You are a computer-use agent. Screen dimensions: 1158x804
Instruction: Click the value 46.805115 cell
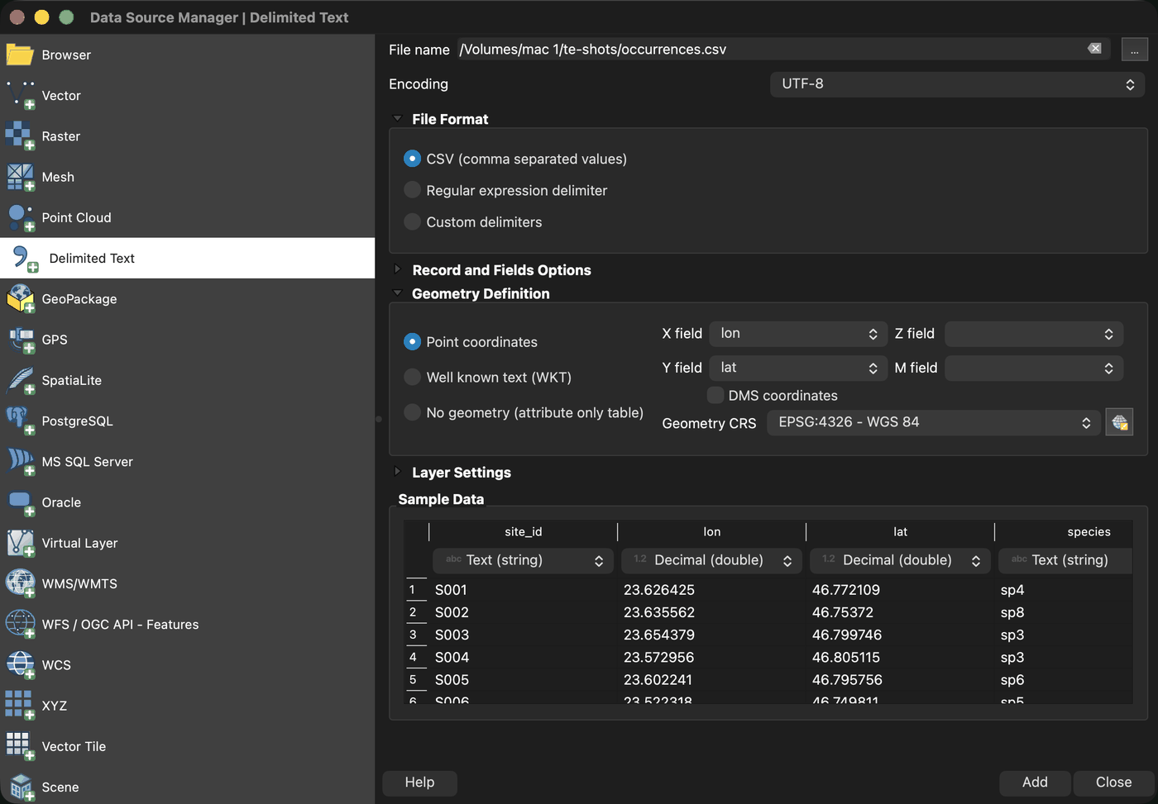click(900, 657)
